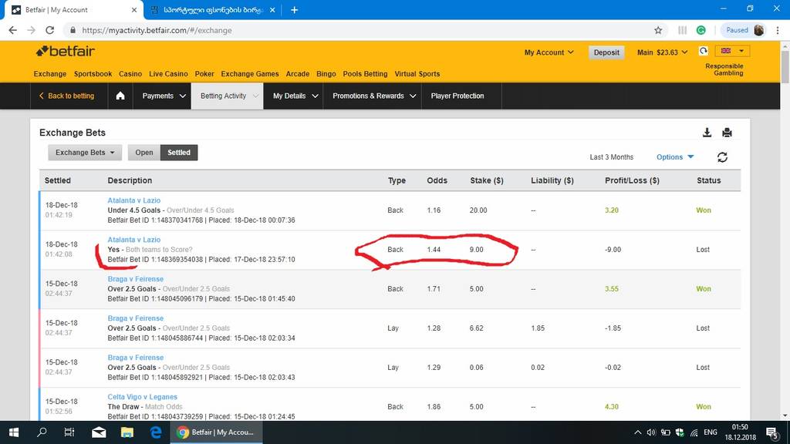Open Player Protection page
This screenshot has width=790, height=444.
457,96
